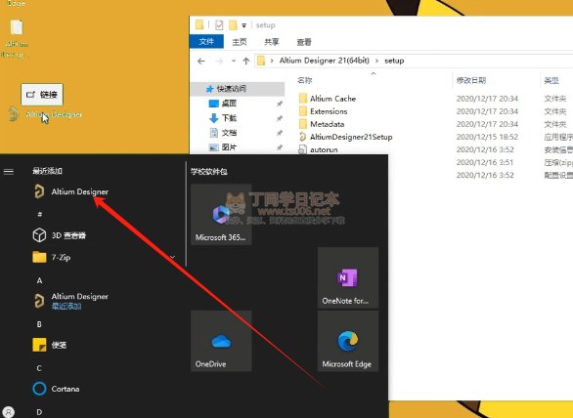573x418 pixels.
Task: Sort files by 类型 column
Action: point(551,80)
